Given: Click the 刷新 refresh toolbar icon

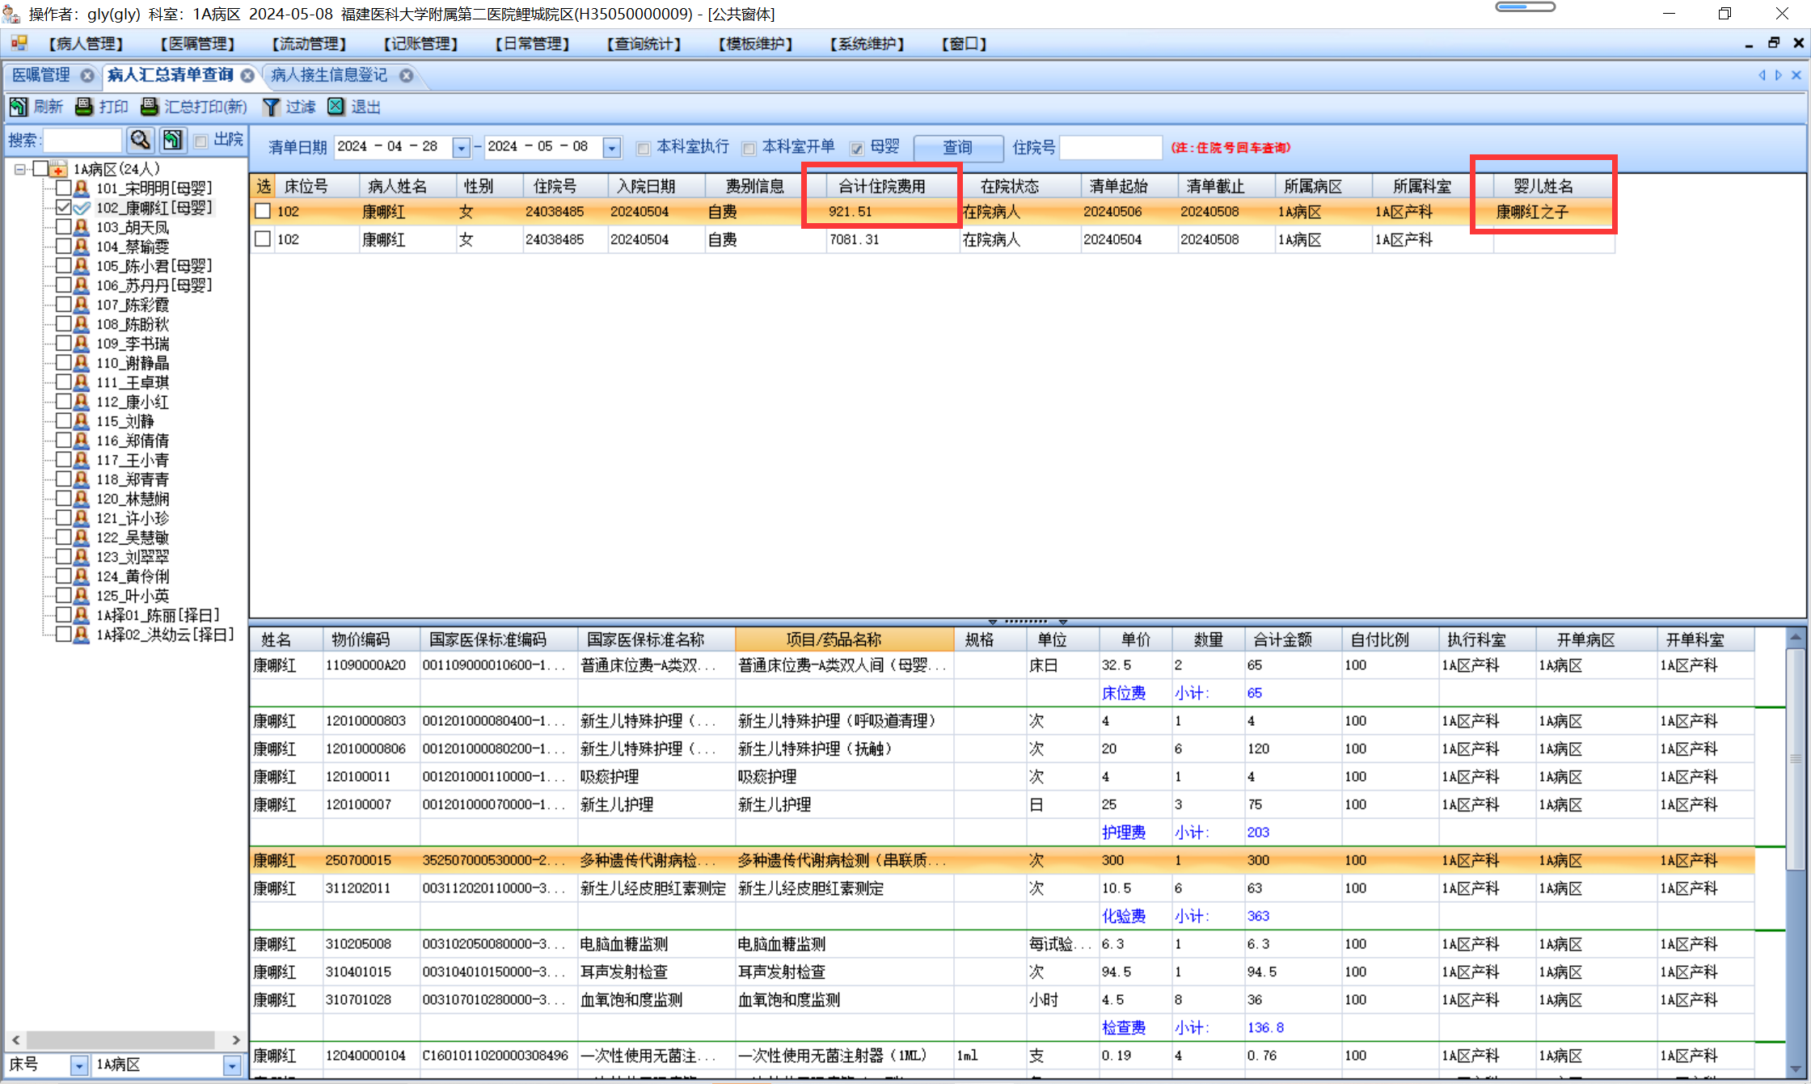Looking at the screenshot, I should click(19, 107).
